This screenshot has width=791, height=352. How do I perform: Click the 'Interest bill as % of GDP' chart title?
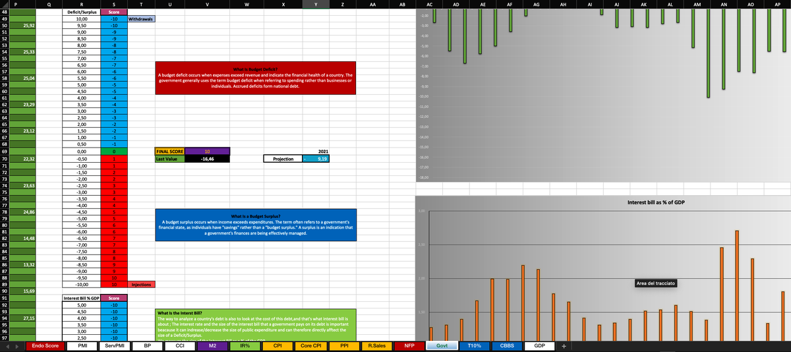pyautogui.click(x=655, y=201)
